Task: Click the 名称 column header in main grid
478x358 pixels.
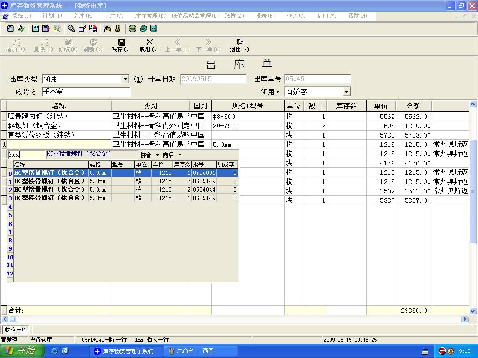Action: point(59,106)
